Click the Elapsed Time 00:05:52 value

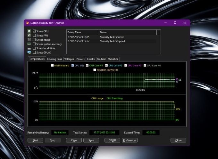pos(151,132)
